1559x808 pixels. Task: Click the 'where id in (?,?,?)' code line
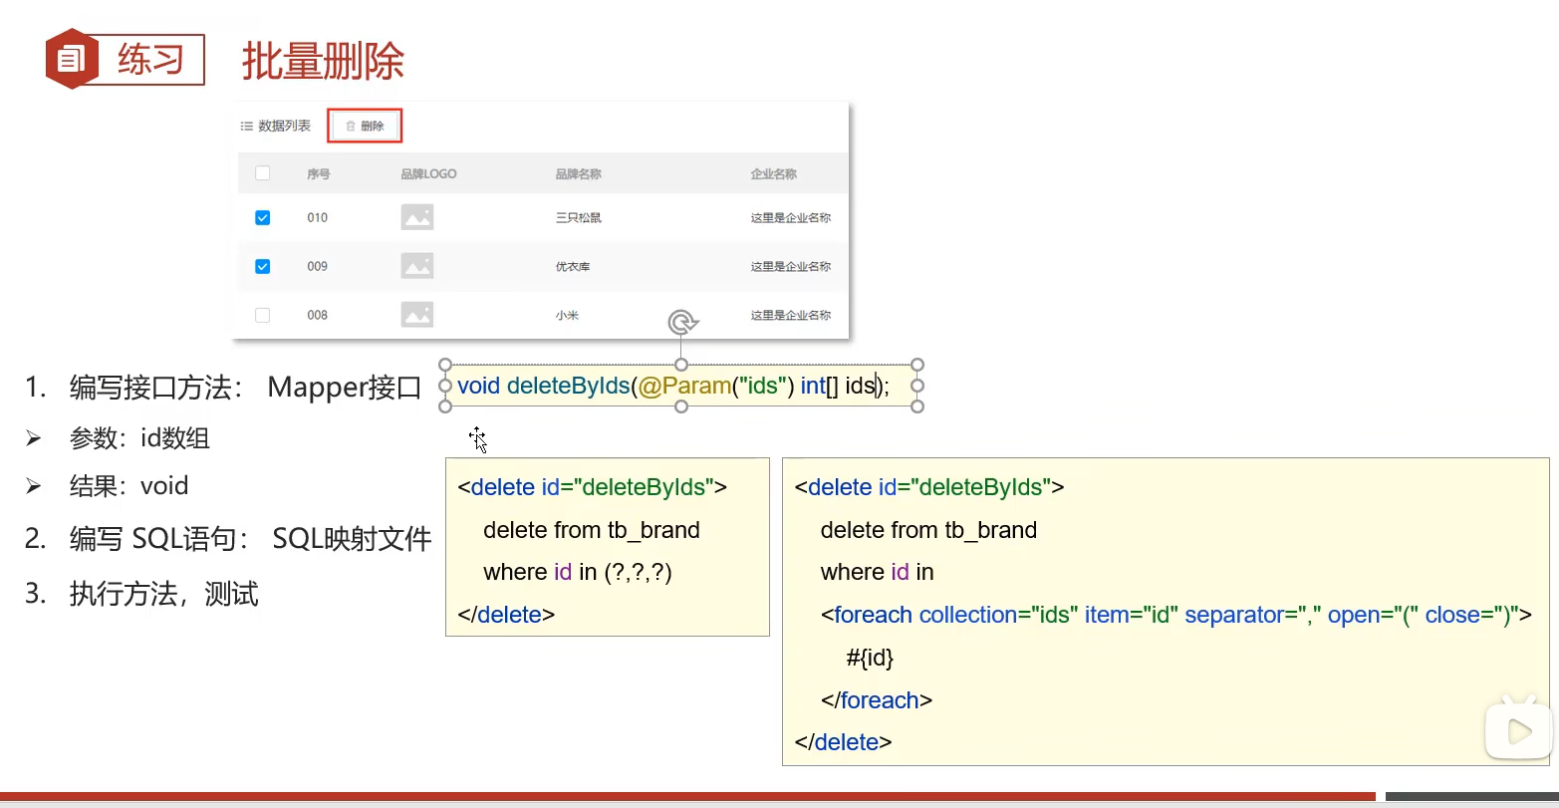point(578,572)
